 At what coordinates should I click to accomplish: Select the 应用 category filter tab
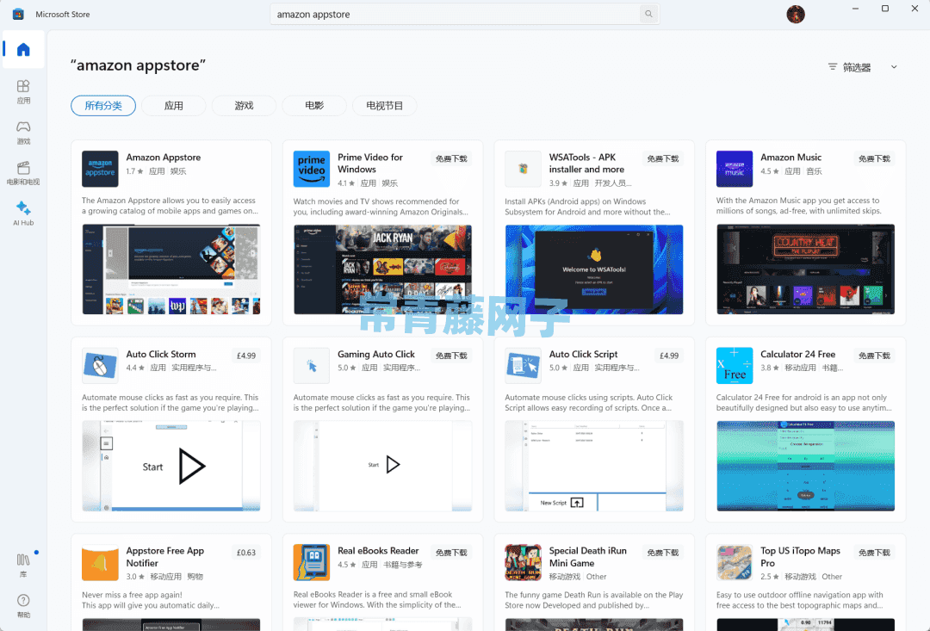pos(173,106)
